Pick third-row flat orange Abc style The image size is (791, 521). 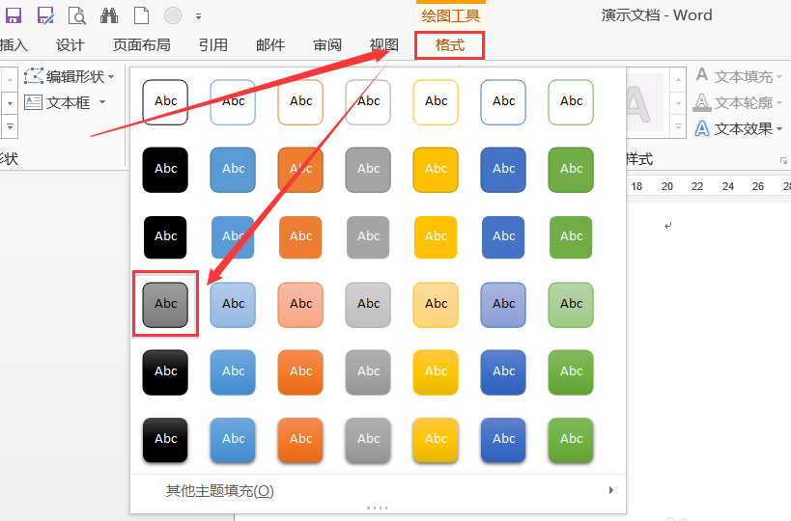pos(300,237)
